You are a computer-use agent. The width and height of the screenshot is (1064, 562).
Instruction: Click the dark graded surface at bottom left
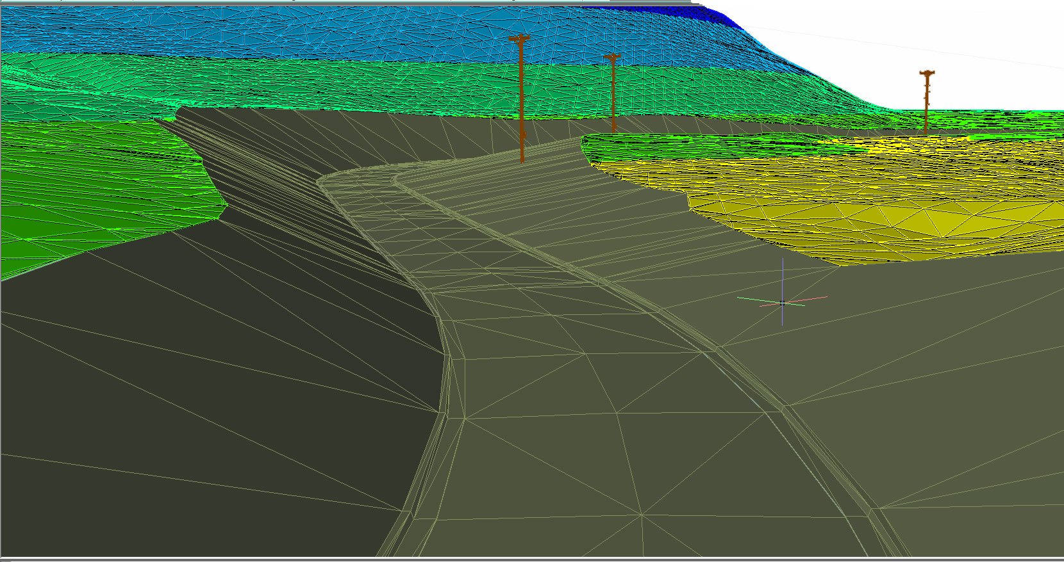[160, 448]
